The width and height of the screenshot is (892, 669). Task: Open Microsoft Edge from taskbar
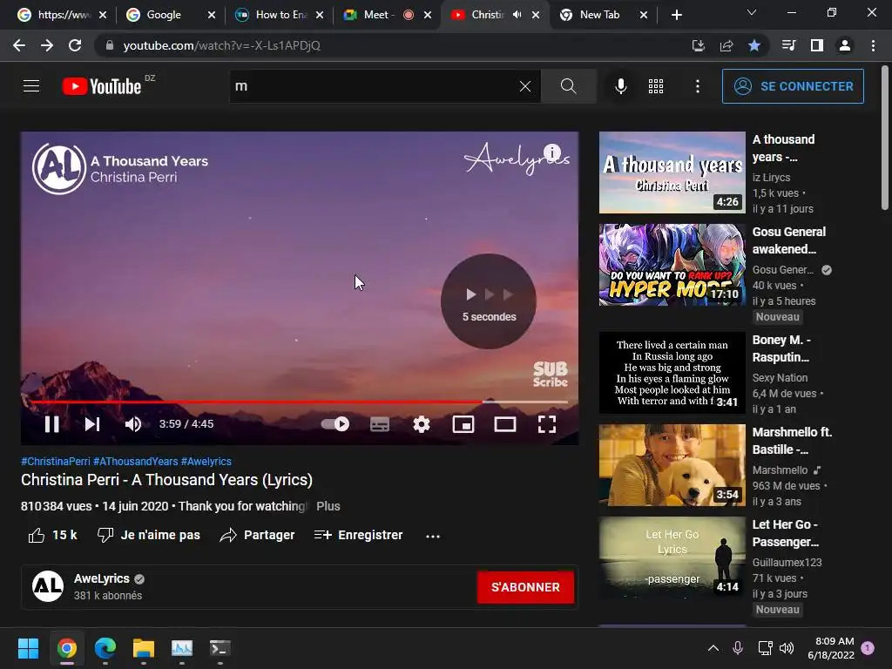point(105,648)
